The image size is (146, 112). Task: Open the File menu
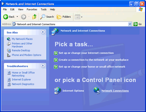point(5,9)
